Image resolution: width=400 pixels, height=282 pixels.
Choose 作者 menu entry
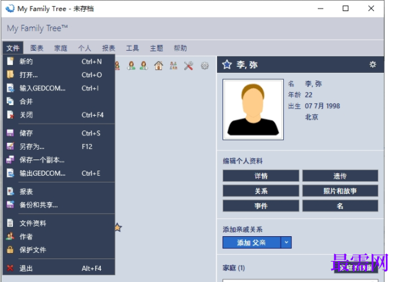59,236
